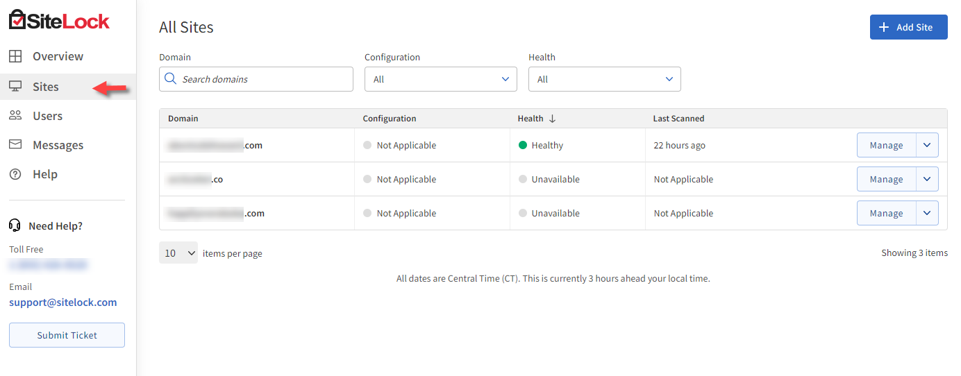Click Manage for the last .com domain

886,213
